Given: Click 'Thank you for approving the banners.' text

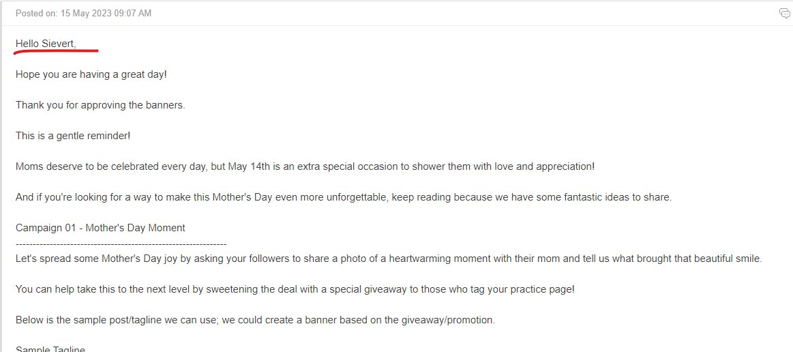Looking at the screenshot, I should pyautogui.click(x=101, y=105).
